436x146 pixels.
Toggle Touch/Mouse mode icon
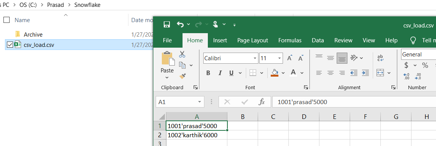(x=216, y=24)
